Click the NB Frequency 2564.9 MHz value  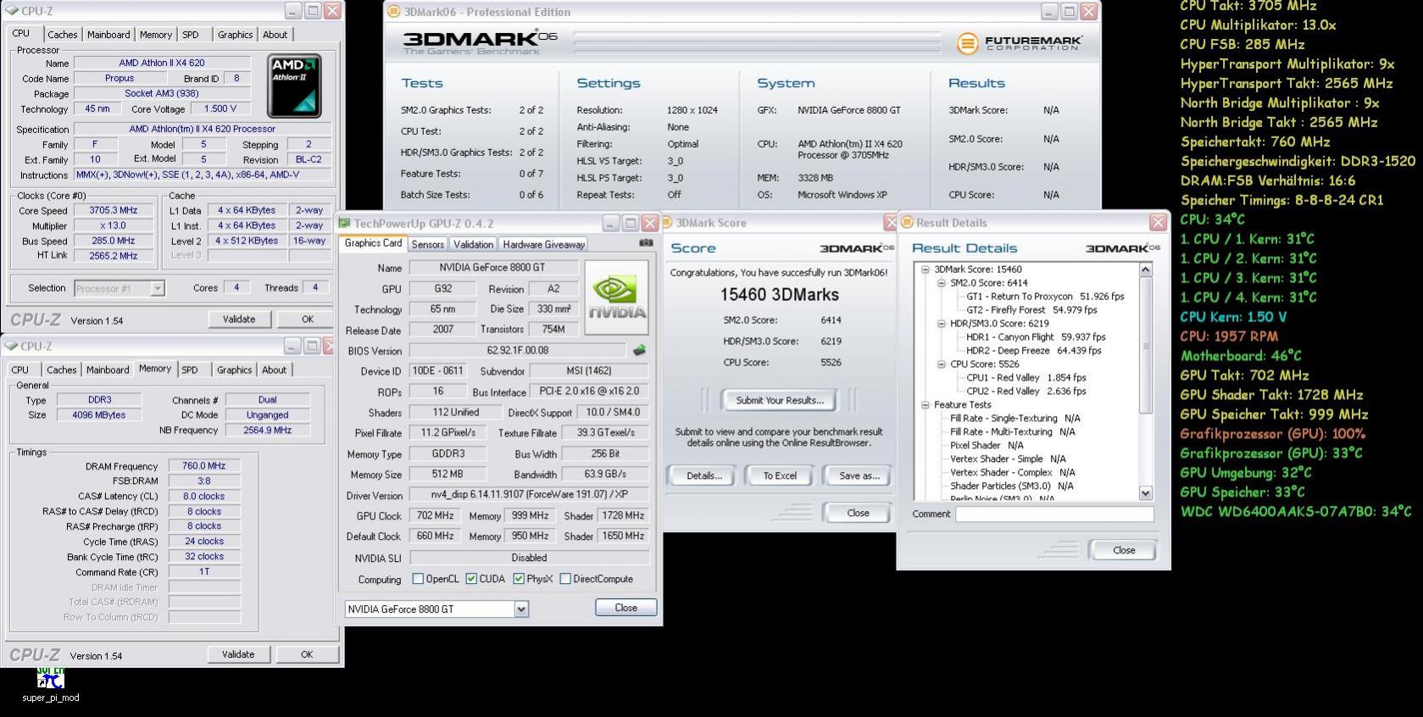click(268, 431)
